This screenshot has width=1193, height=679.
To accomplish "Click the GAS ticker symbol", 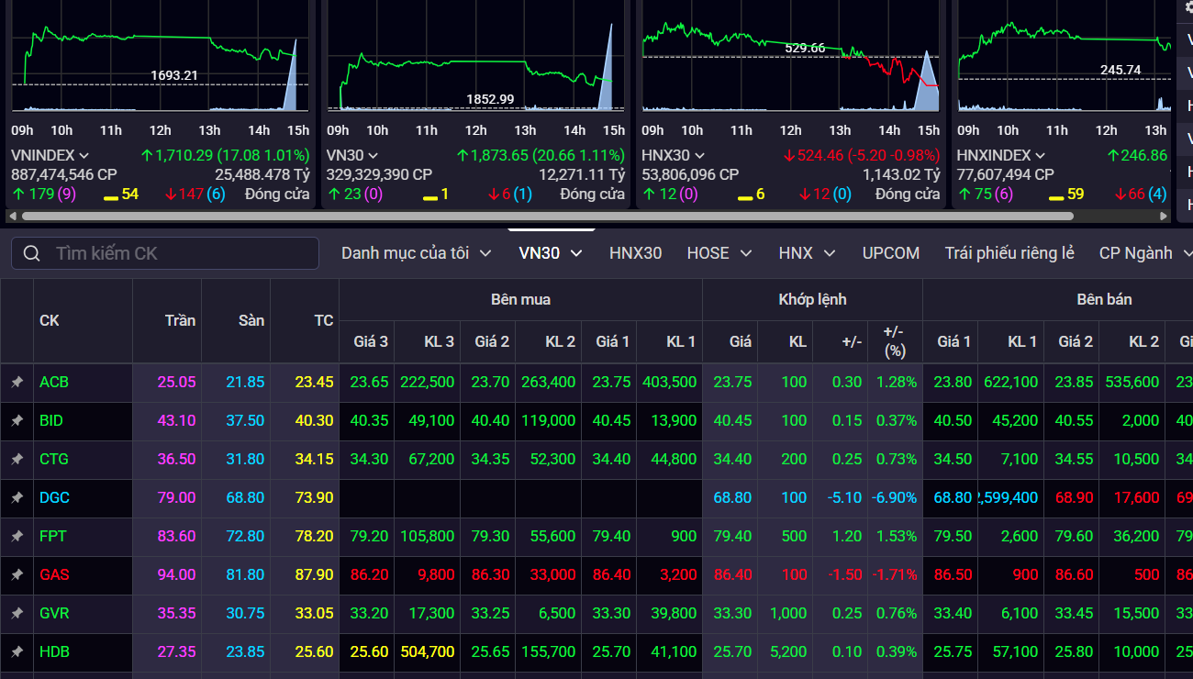I will pyautogui.click(x=54, y=574).
